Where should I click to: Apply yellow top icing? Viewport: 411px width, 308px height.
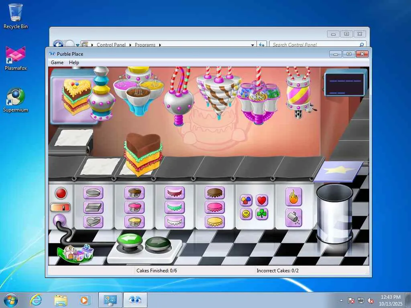[215, 221]
